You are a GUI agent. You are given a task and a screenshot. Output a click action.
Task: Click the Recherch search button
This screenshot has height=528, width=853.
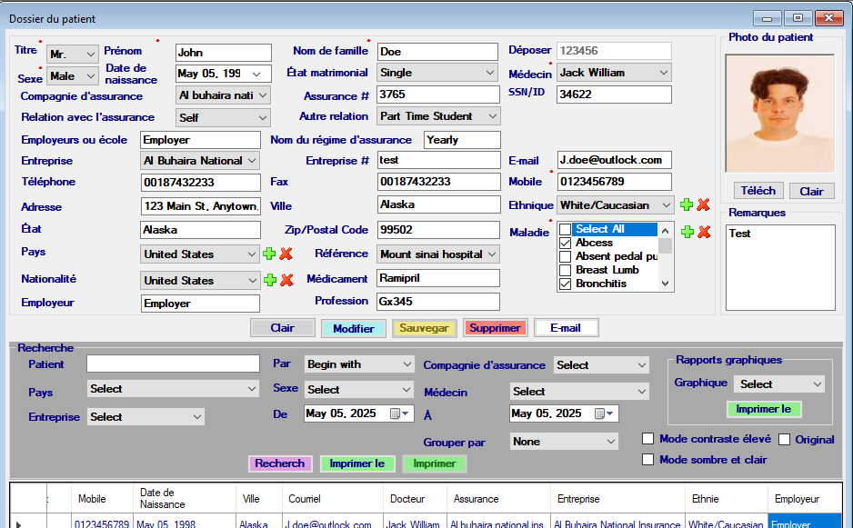280,463
